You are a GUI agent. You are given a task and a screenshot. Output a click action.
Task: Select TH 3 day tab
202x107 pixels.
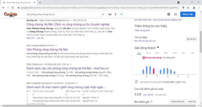[x=148, y=53]
